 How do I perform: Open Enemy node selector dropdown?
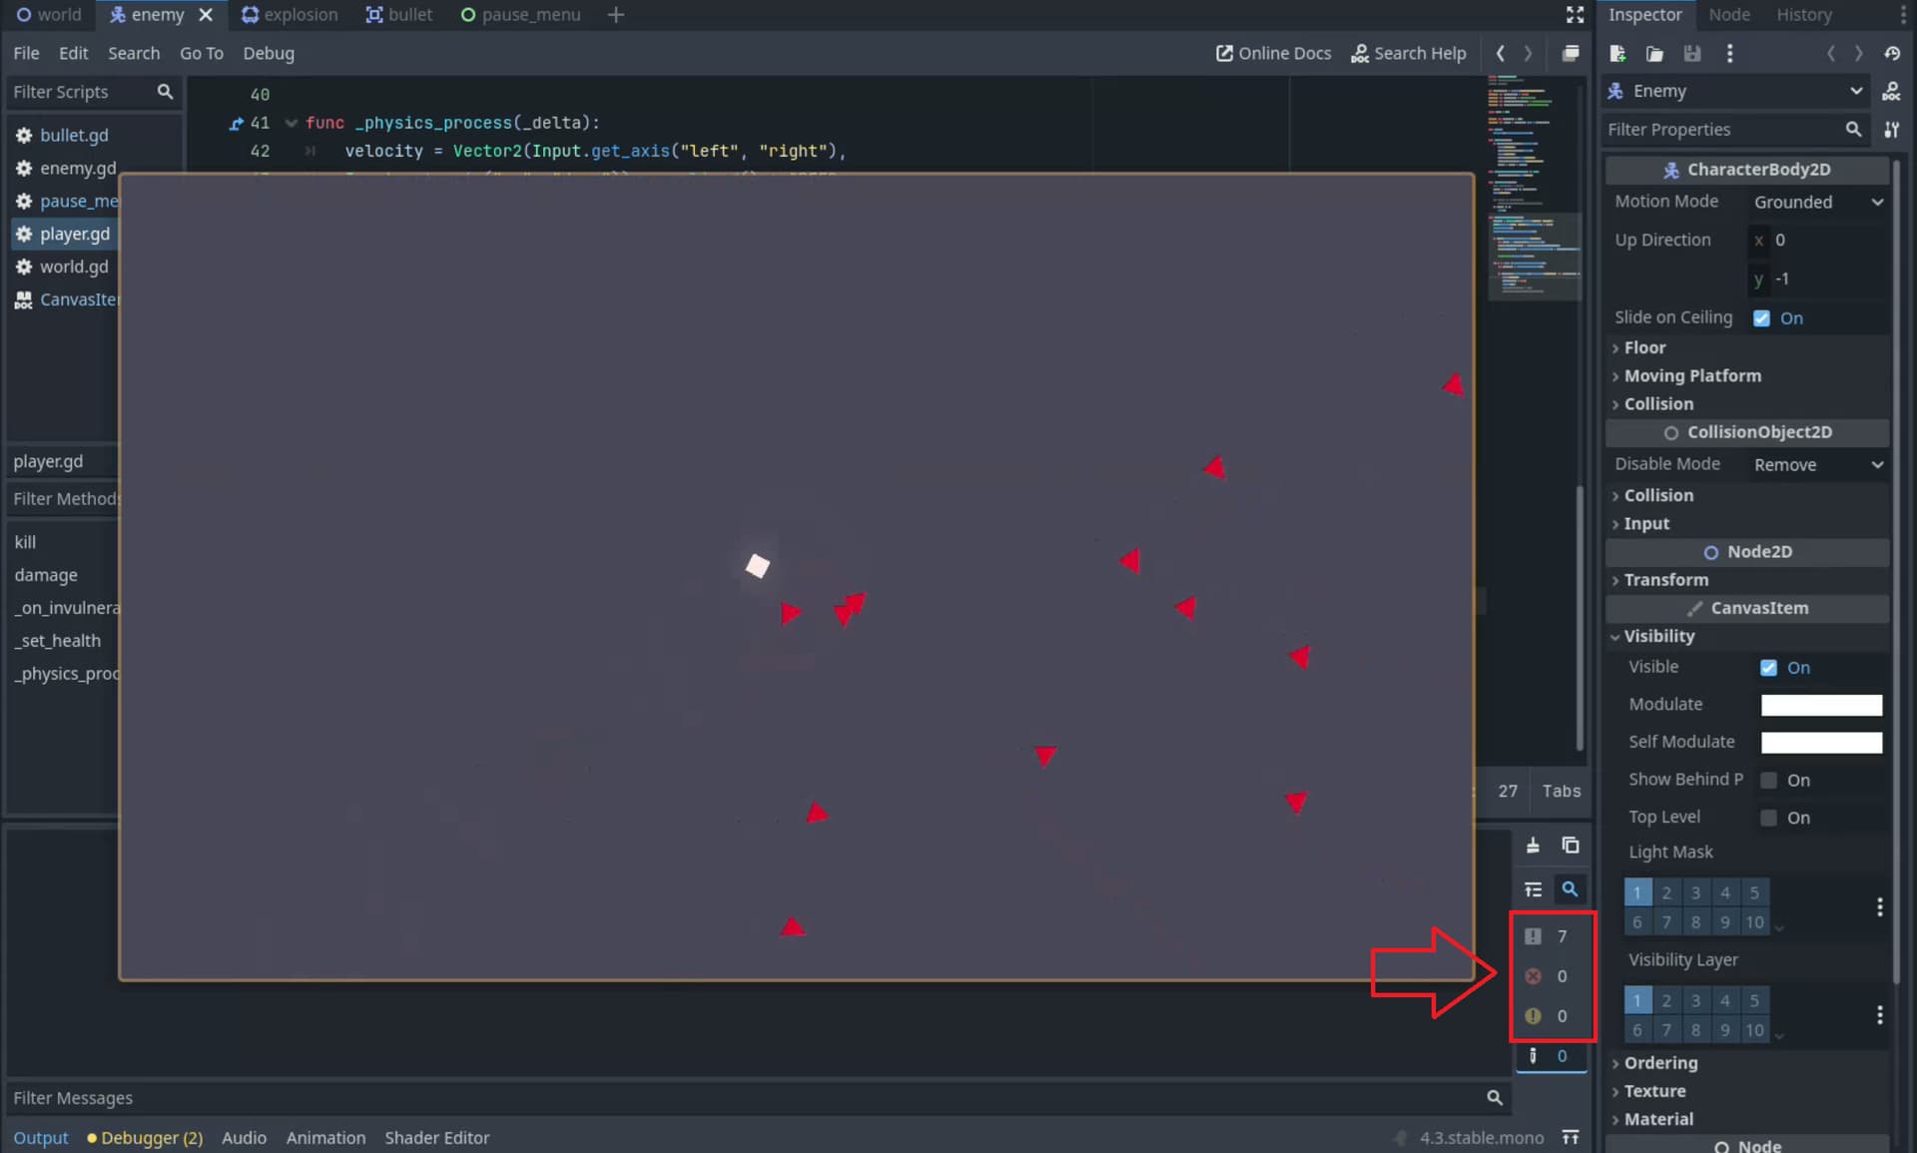(1737, 91)
